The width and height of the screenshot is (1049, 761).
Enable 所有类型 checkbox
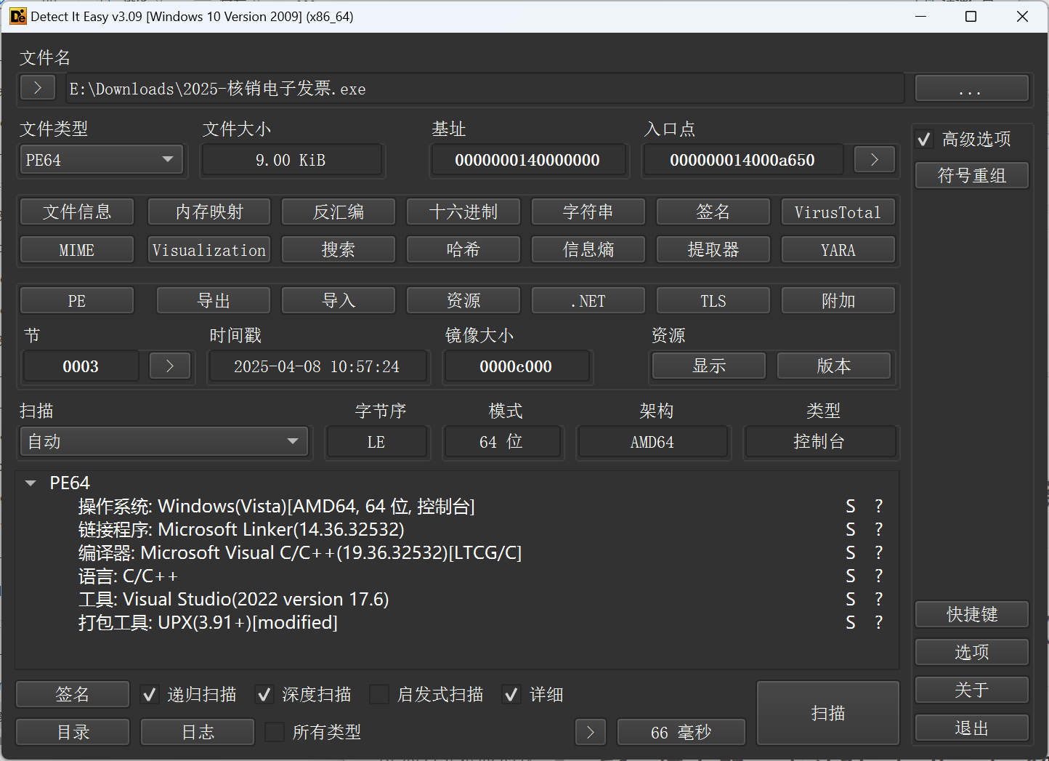[x=275, y=732]
